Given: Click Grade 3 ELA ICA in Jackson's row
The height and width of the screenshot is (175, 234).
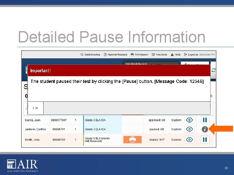Looking at the screenshot, I should tap(95, 129).
